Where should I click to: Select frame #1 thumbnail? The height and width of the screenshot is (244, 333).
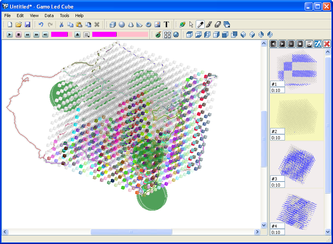click(x=297, y=71)
